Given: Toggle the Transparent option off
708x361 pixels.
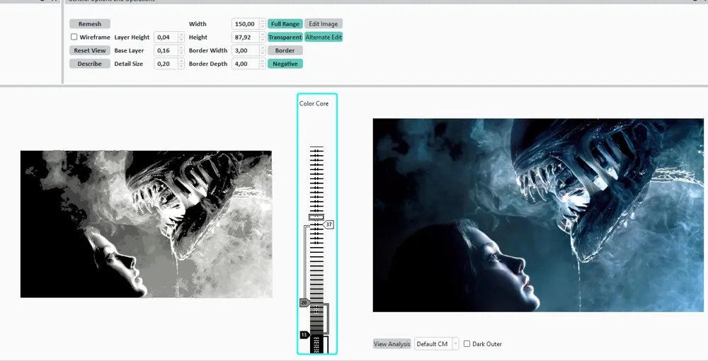Looking at the screenshot, I should coord(285,37).
